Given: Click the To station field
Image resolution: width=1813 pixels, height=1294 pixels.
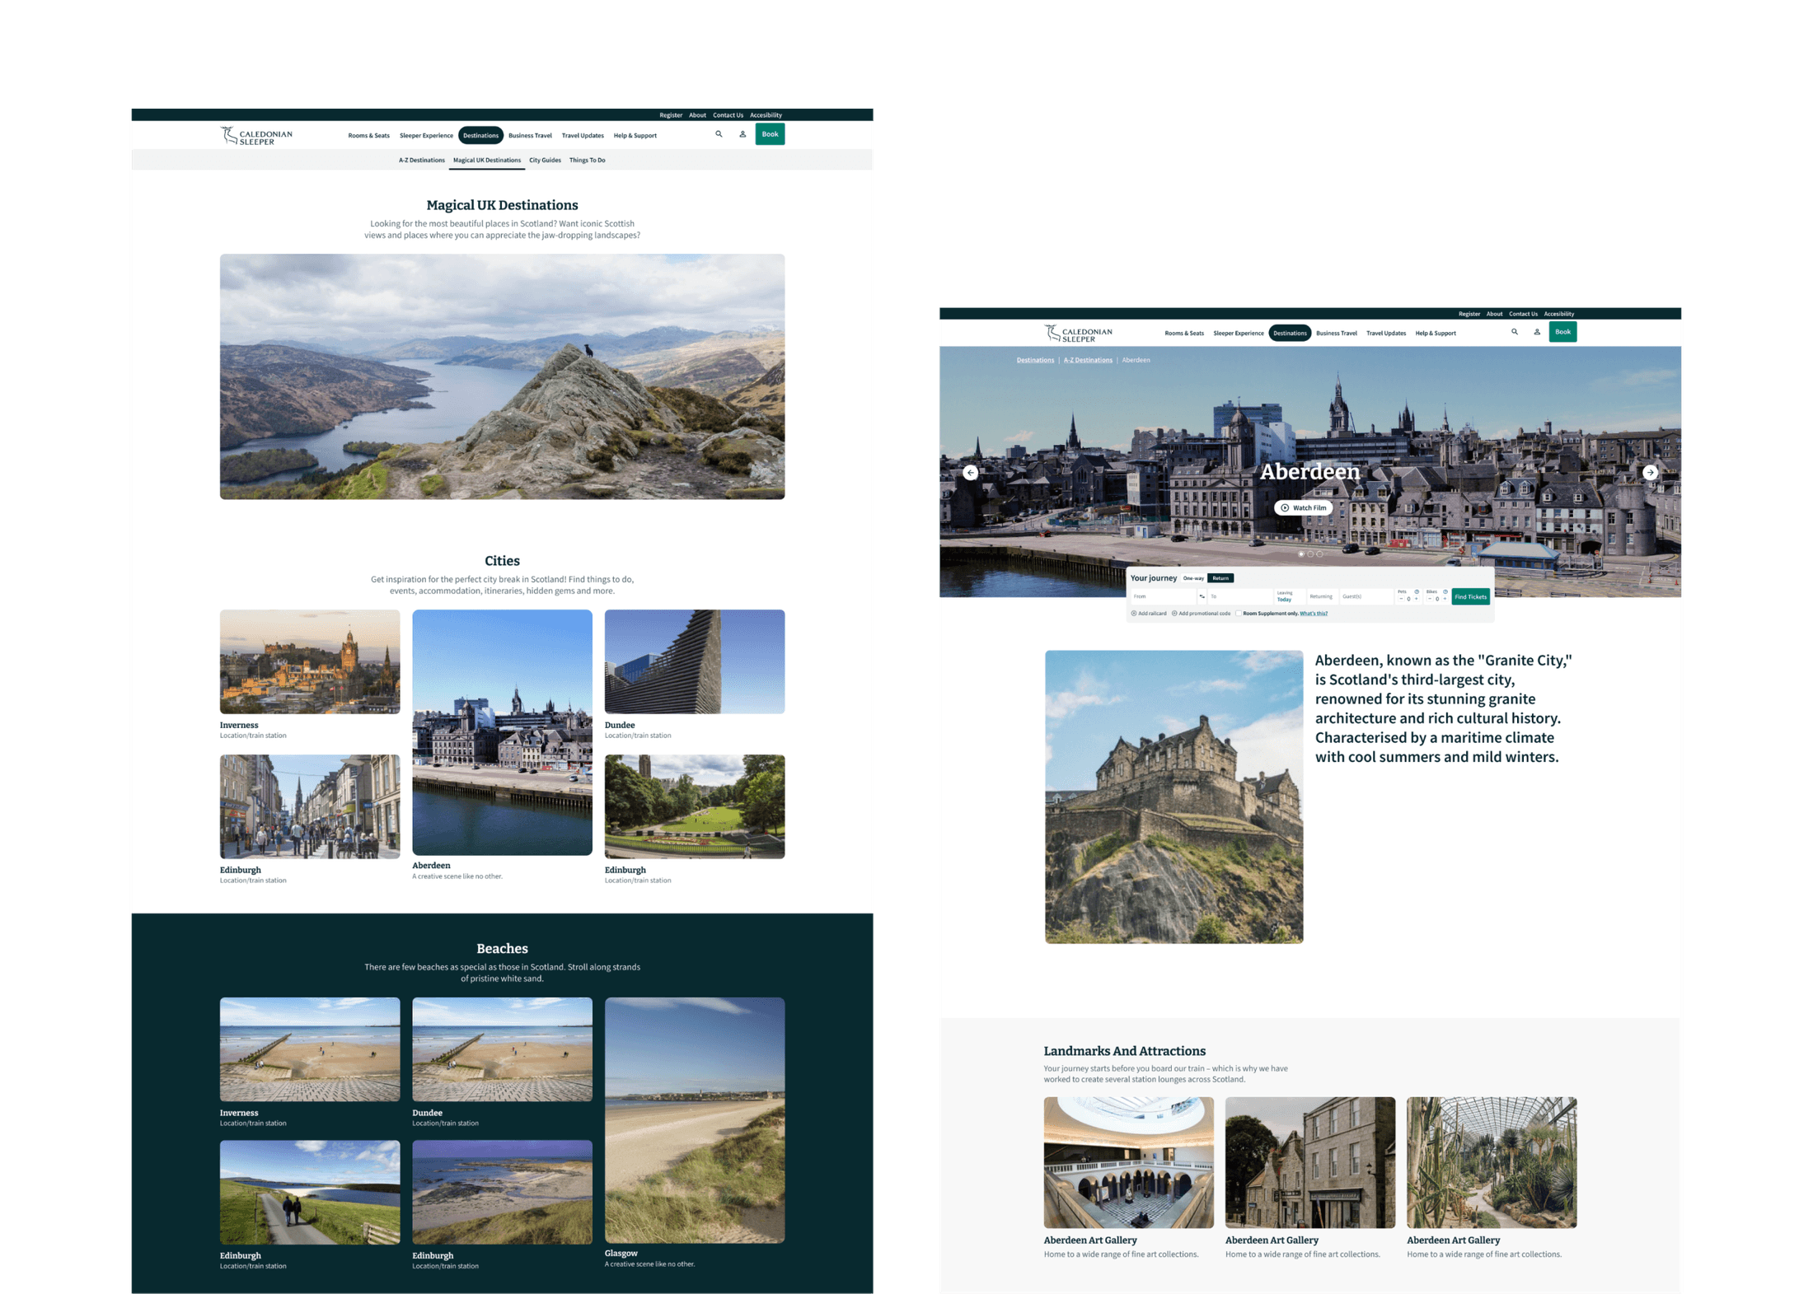Looking at the screenshot, I should click(x=1240, y=596).
